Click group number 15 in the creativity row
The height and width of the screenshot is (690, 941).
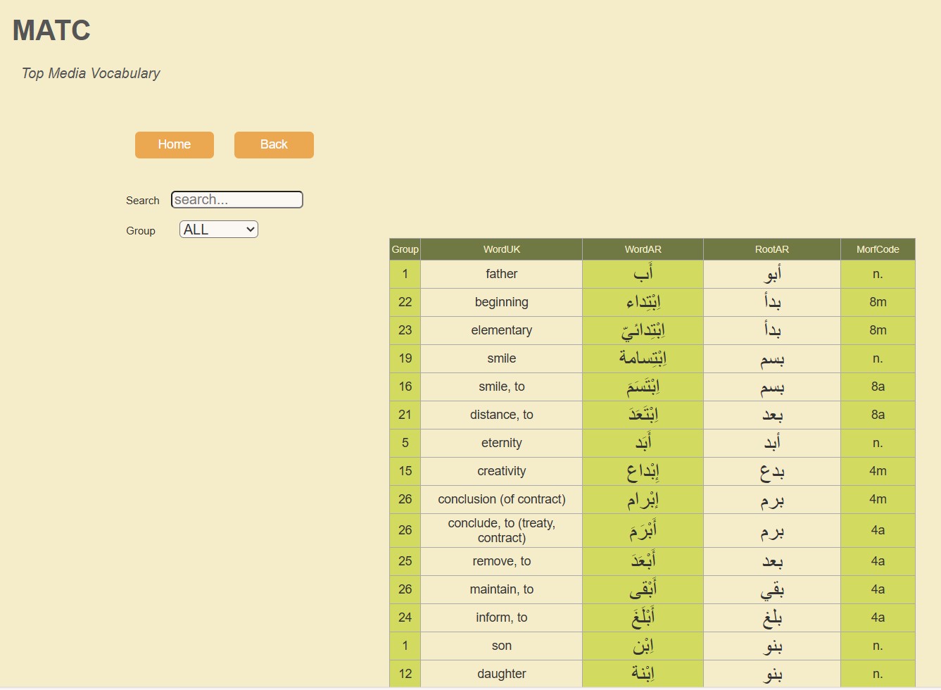pyautogui.click(x=405, y=471)
